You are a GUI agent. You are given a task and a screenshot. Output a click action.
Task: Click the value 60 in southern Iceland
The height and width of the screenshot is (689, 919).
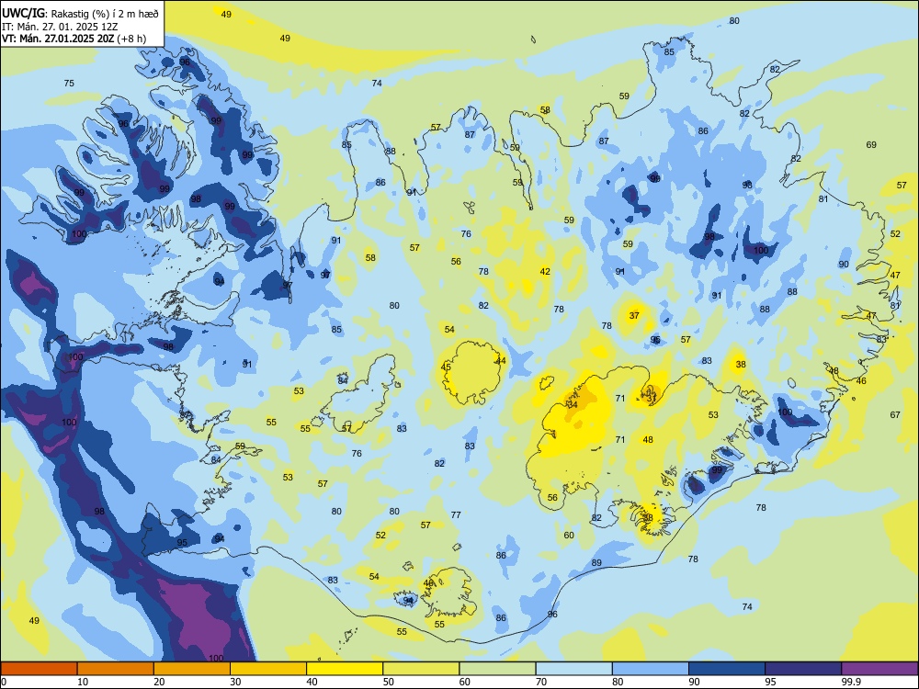coord(569,535)
